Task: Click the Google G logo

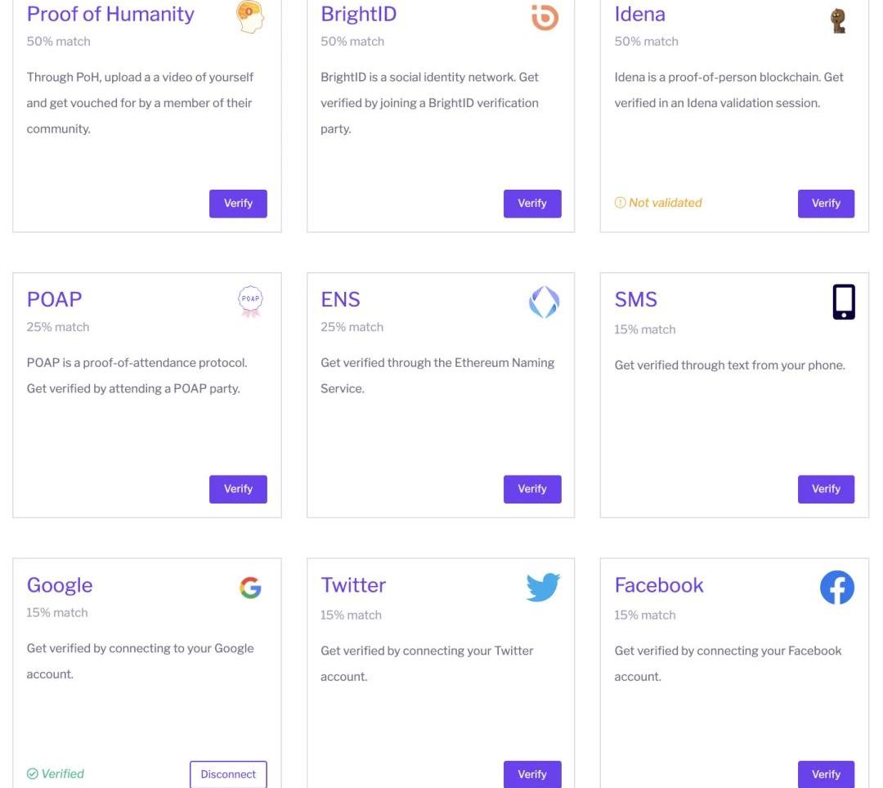Action: (250, 587)
